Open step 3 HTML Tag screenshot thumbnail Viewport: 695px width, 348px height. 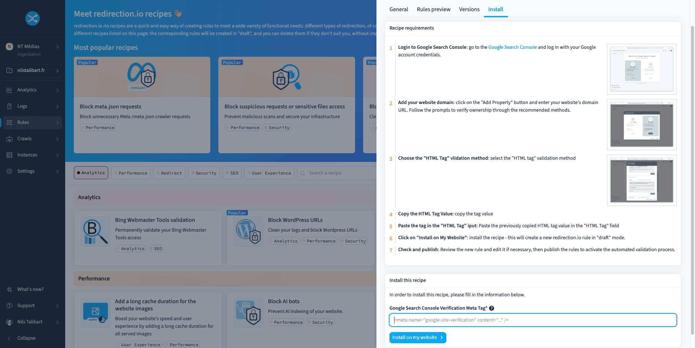pos(641,180)
